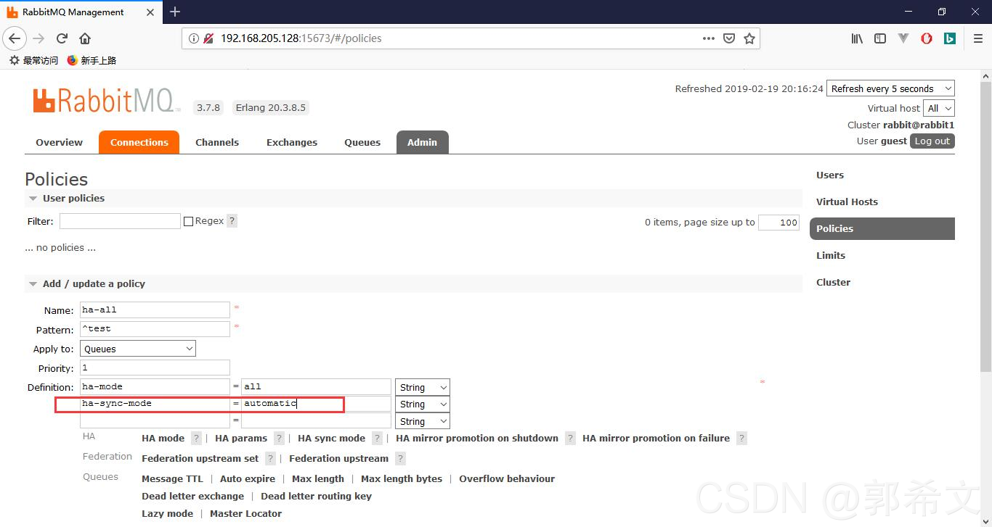This screenshot has height=527, width=992.
Task: Insert the Max length definition key
Action: [x=318, y=478]
